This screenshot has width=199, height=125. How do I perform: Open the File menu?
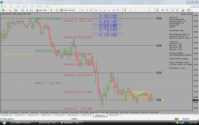(5, 6)
